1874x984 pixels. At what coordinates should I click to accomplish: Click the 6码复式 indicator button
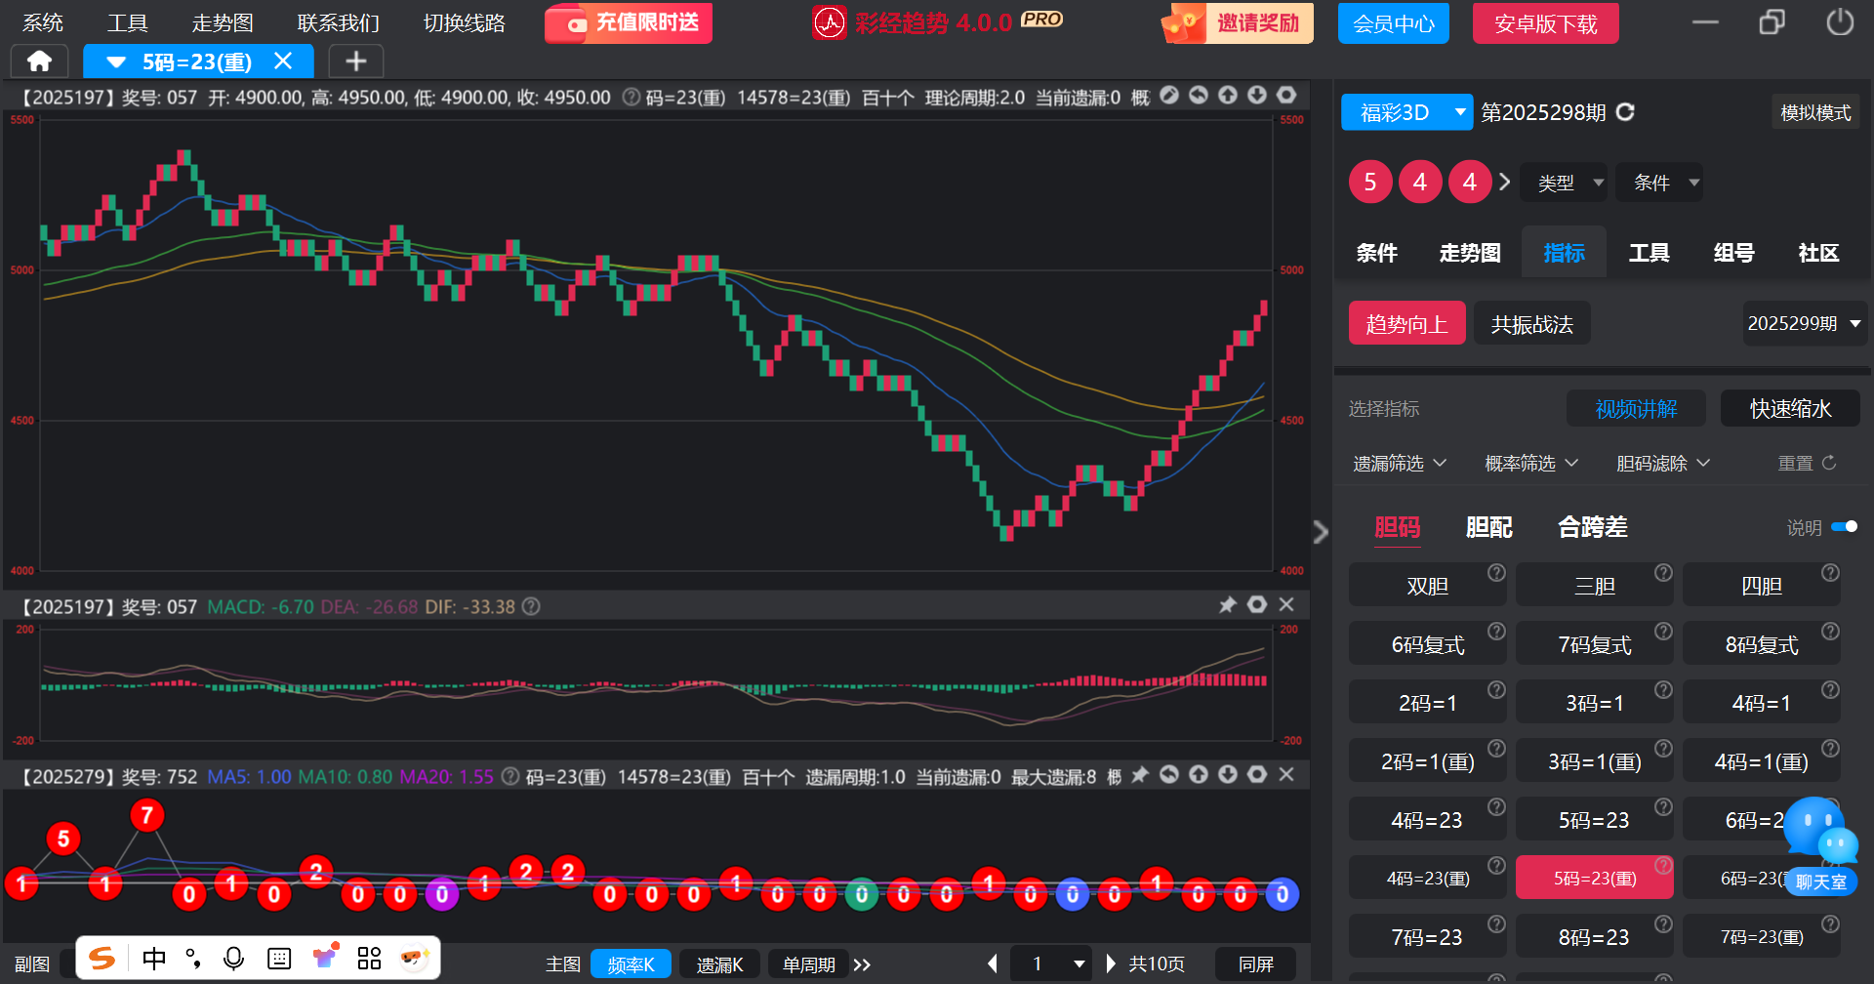click(1427, 645)
